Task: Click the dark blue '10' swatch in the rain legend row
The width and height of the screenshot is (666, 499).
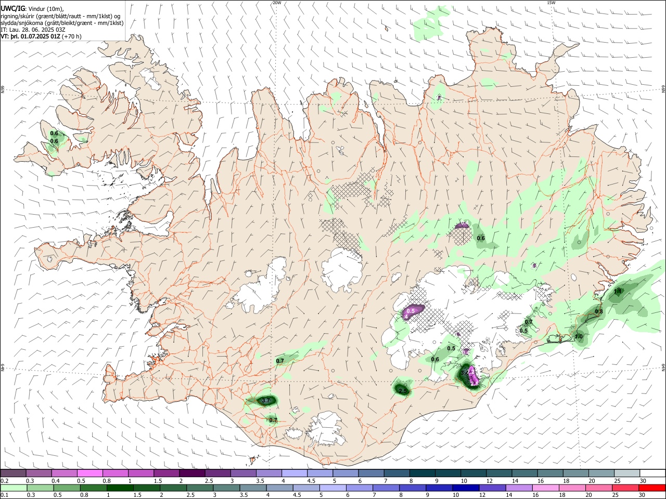Action: 465,488
